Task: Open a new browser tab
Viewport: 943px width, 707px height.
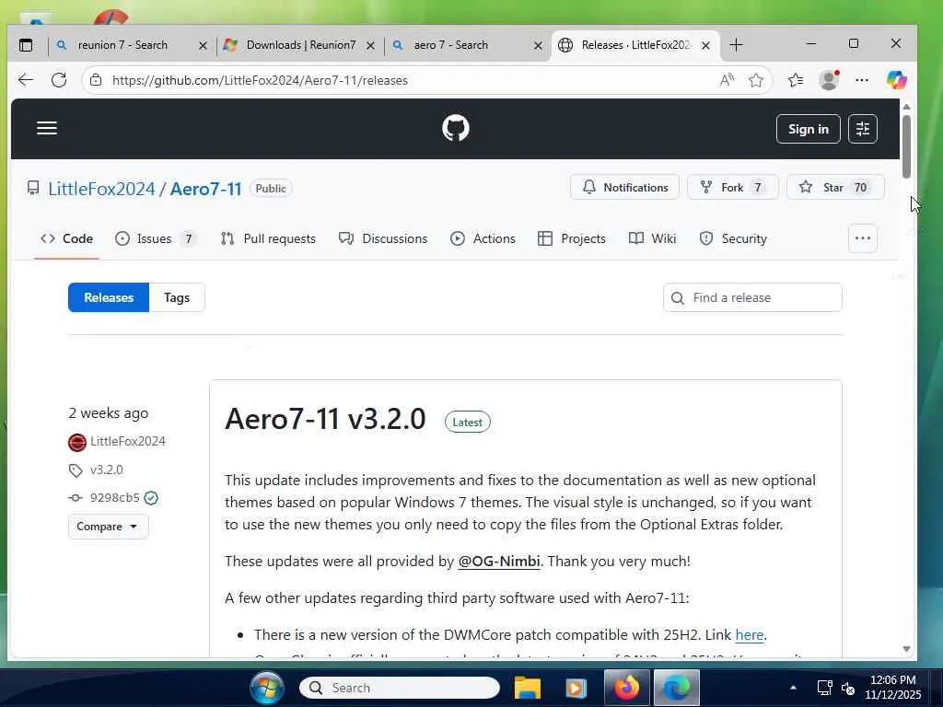Action: [736, 45]
